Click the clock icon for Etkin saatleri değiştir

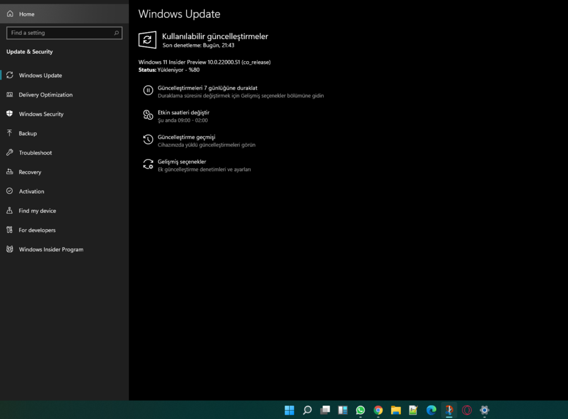[148, 115]
